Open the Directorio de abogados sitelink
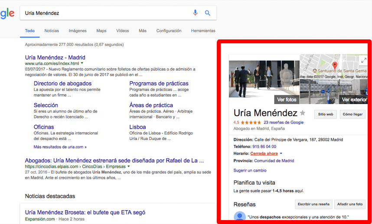372x224 pixels. click(62, 83)
